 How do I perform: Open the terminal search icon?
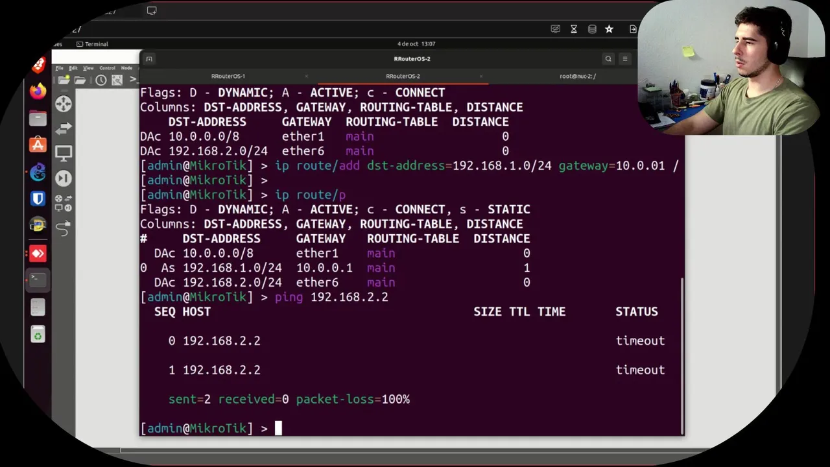coord(608,59)
